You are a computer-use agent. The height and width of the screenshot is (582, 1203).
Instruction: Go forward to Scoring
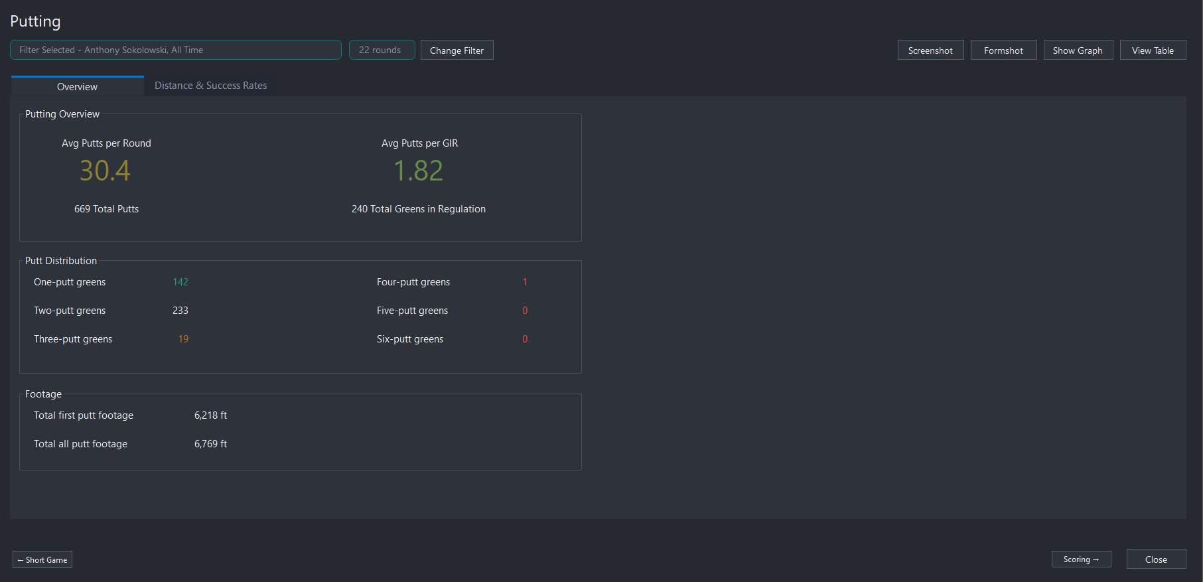[1081, 559]
